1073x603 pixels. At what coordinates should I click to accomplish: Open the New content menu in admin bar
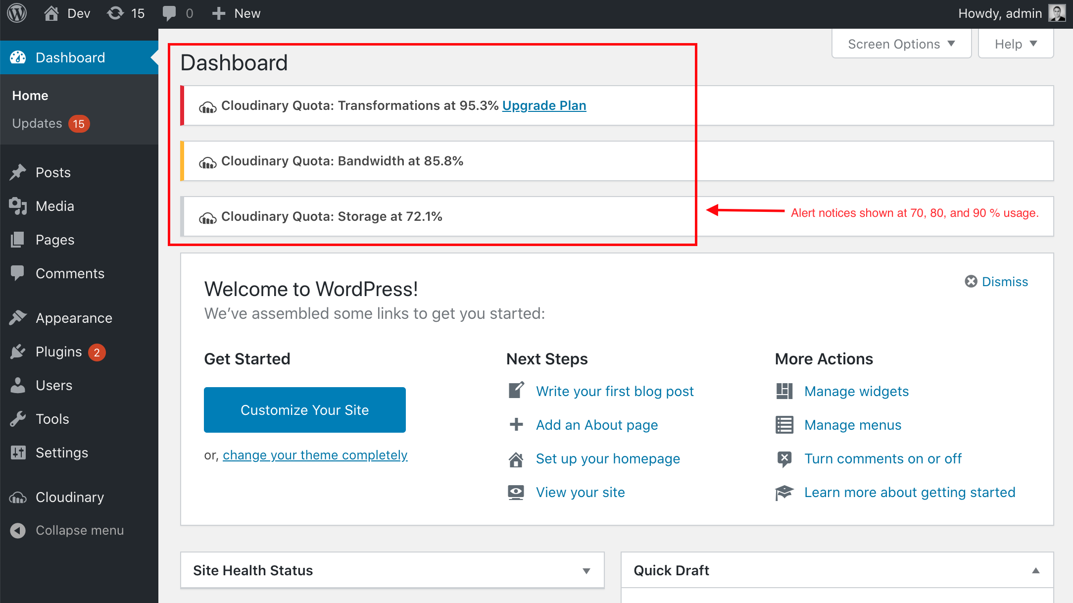point(237,13)
